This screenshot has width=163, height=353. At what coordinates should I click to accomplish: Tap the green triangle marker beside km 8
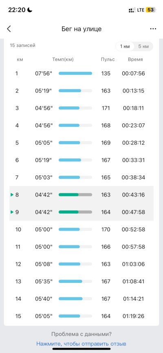12,195
